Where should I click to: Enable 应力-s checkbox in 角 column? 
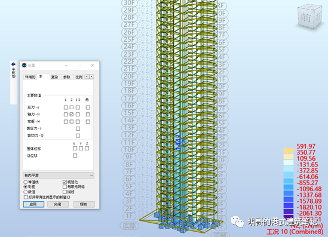click(88, 107)
